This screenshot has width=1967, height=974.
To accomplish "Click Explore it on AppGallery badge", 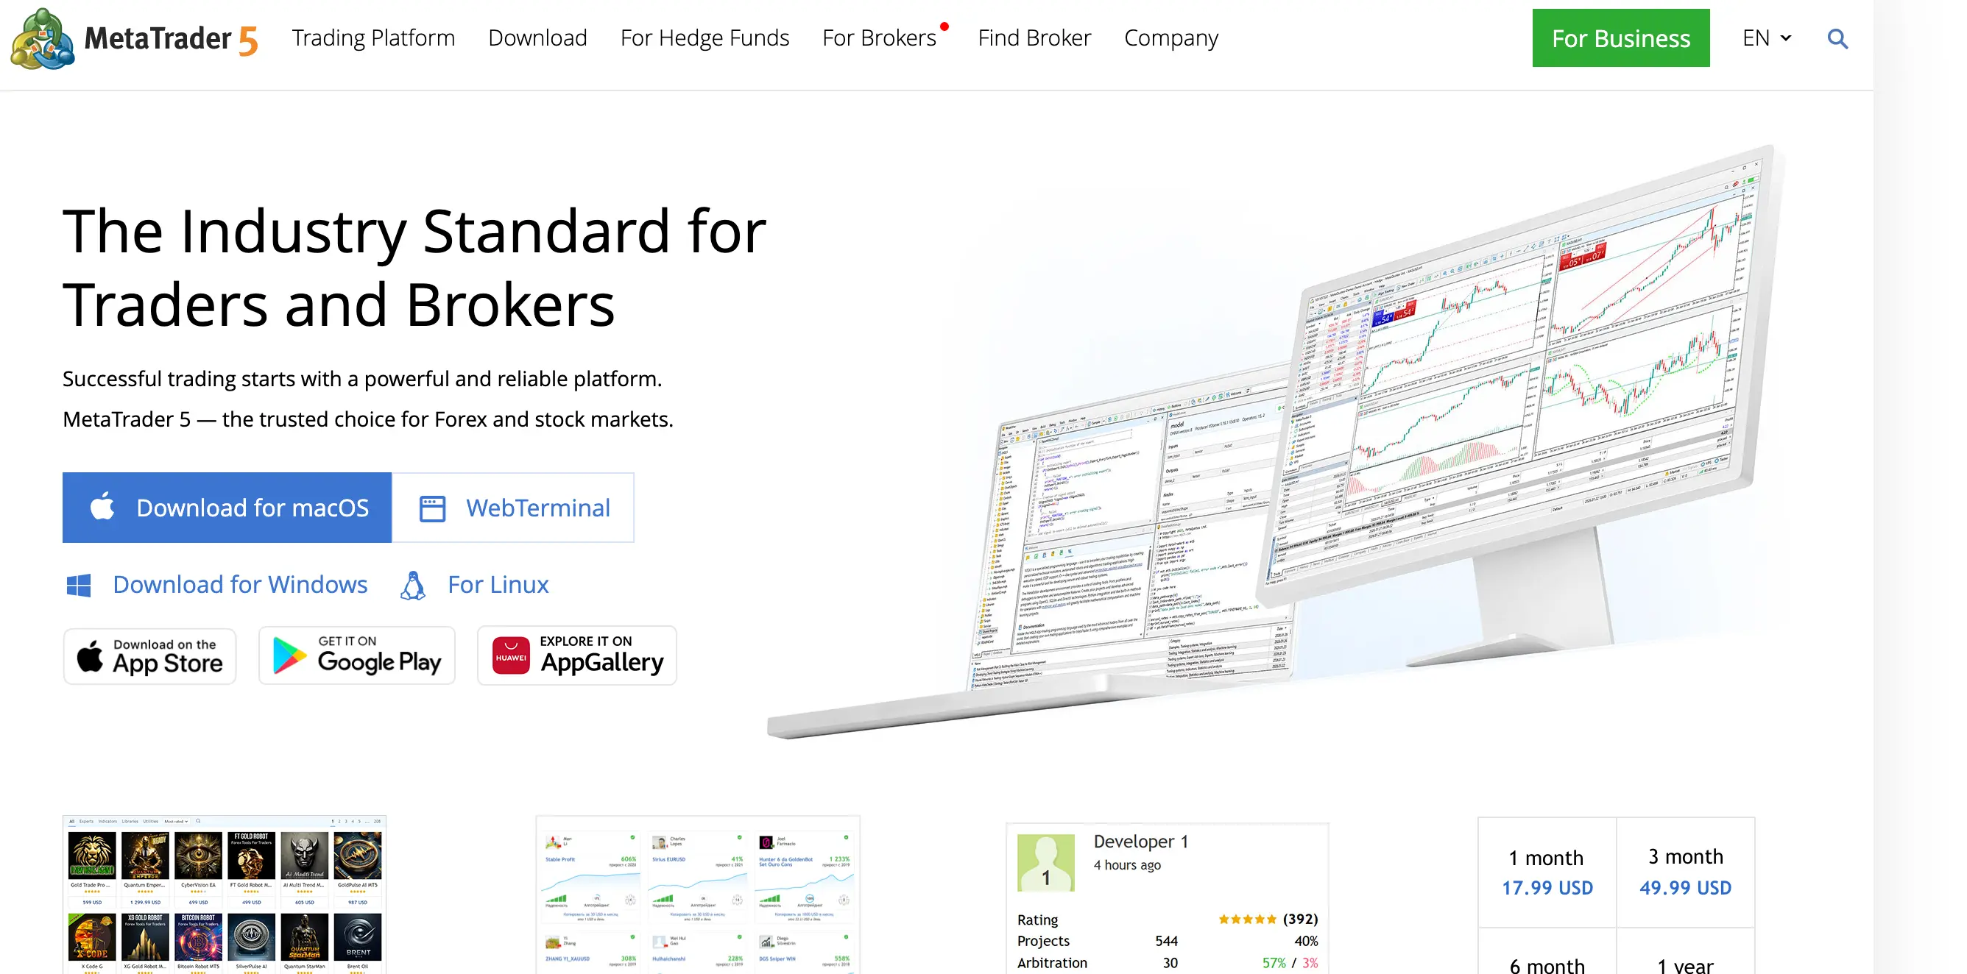I will coord(577,655).
